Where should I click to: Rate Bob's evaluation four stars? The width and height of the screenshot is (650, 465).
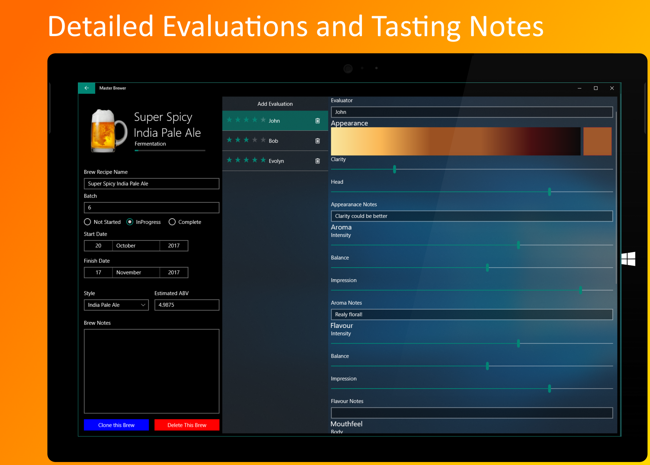[255, 140]
